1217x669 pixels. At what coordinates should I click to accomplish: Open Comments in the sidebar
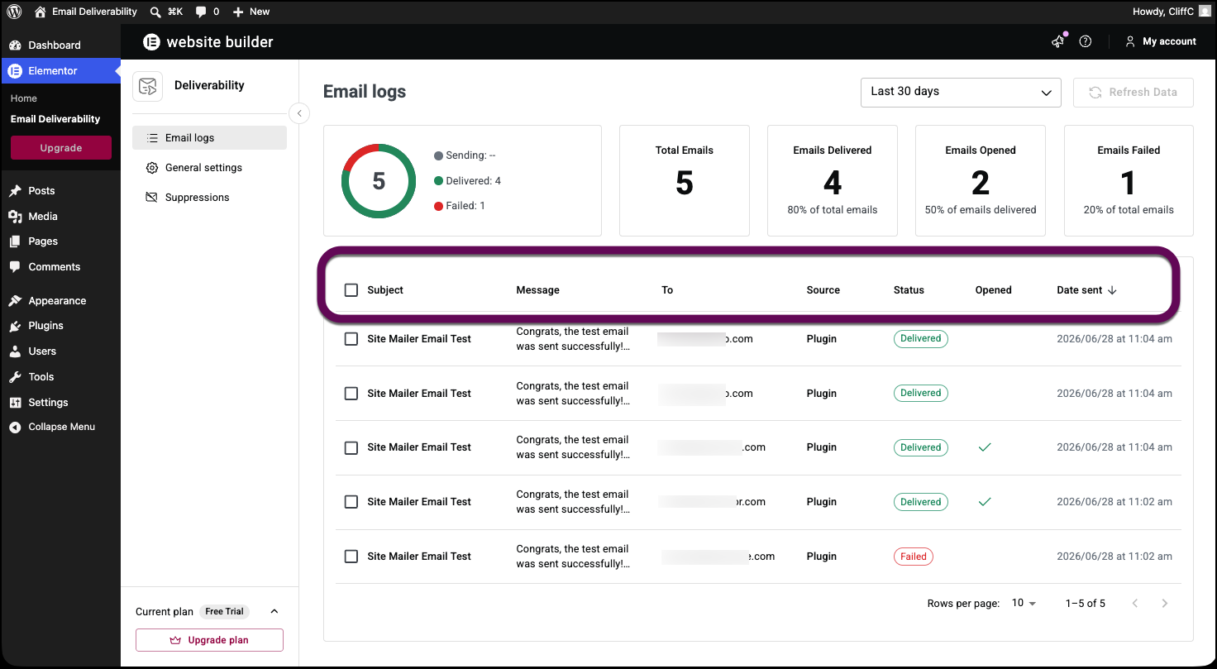tap(60, 267)
